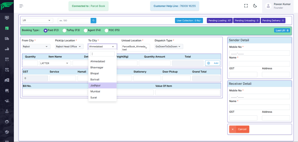
Task: Enter fullscreen with the expand icon
Action: (246, 6)
